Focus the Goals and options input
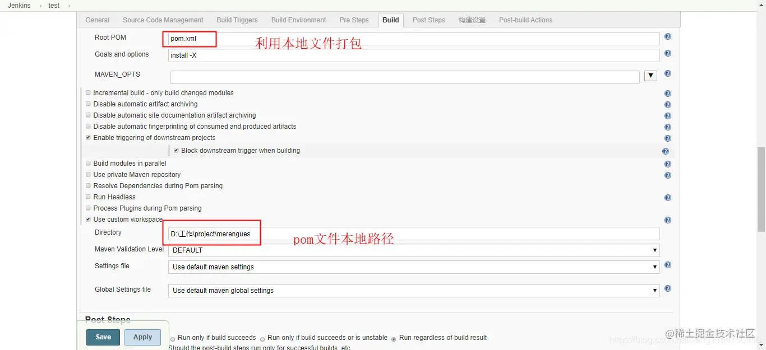 414,55
